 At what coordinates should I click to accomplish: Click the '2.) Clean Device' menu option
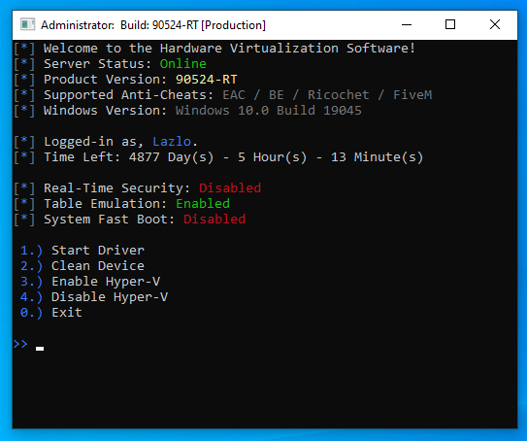point(82,266)
